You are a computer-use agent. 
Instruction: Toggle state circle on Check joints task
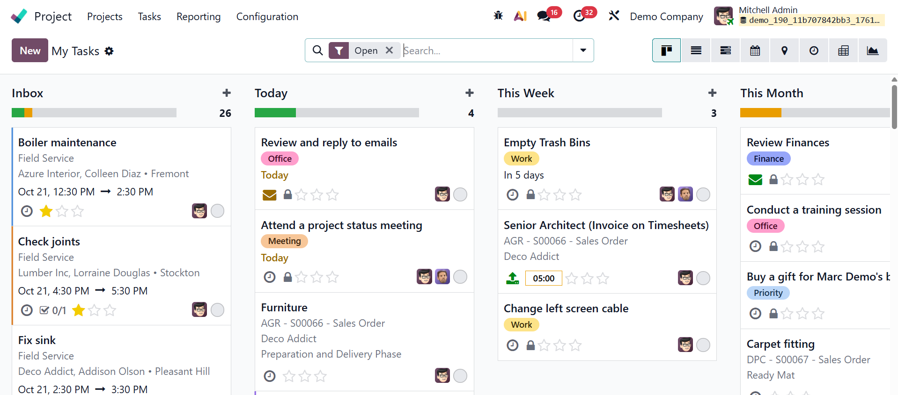[x=217, y=310]
